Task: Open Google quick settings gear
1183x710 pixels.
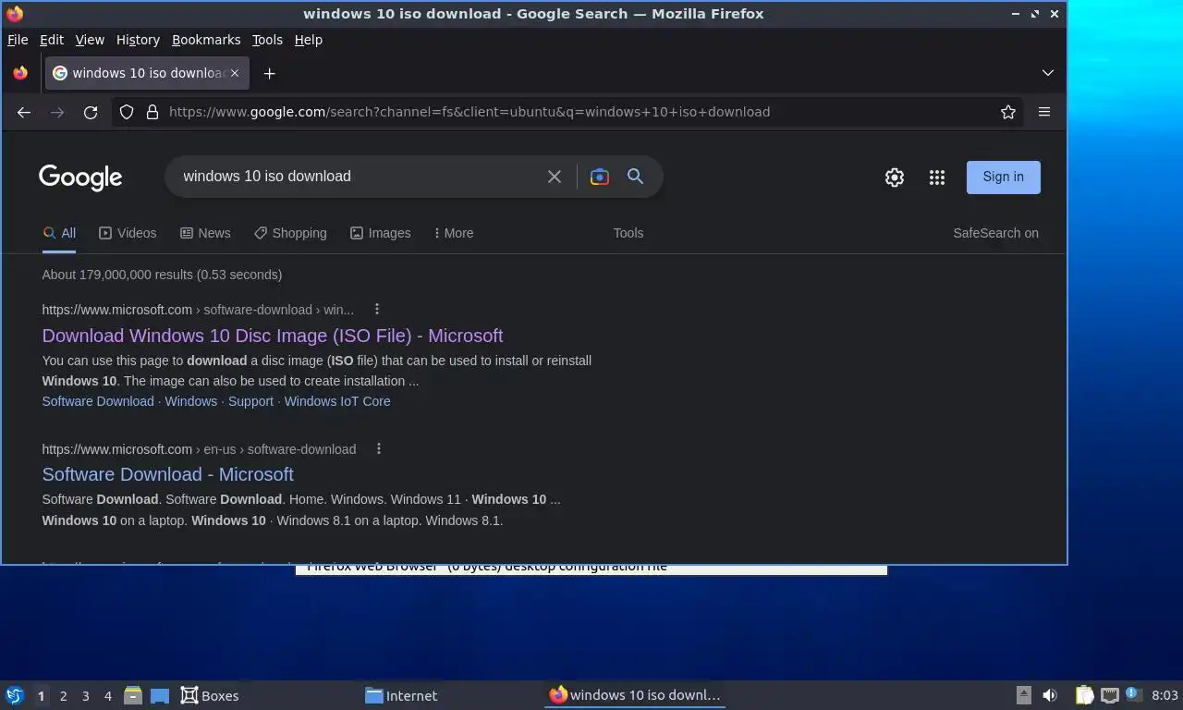Action: [895, 177]
